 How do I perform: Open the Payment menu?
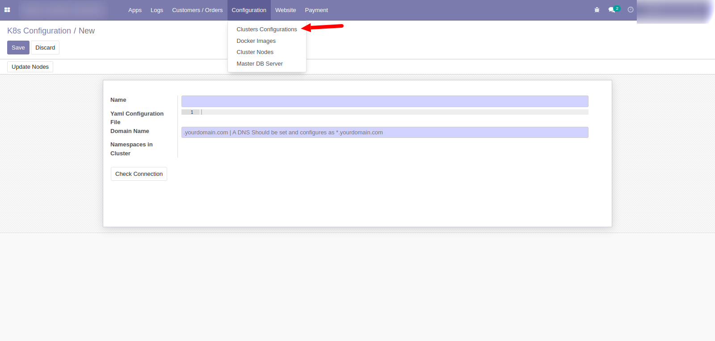316,10
